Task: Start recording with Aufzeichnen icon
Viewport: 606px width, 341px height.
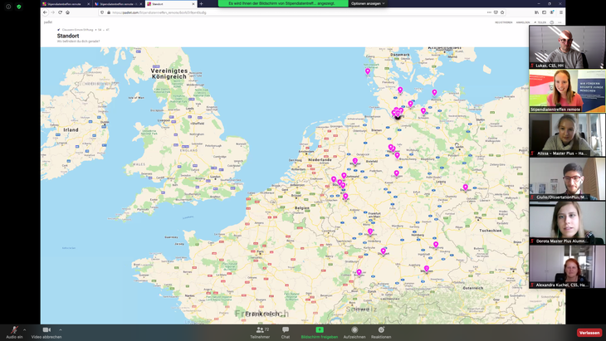Action: pos(354,331)
